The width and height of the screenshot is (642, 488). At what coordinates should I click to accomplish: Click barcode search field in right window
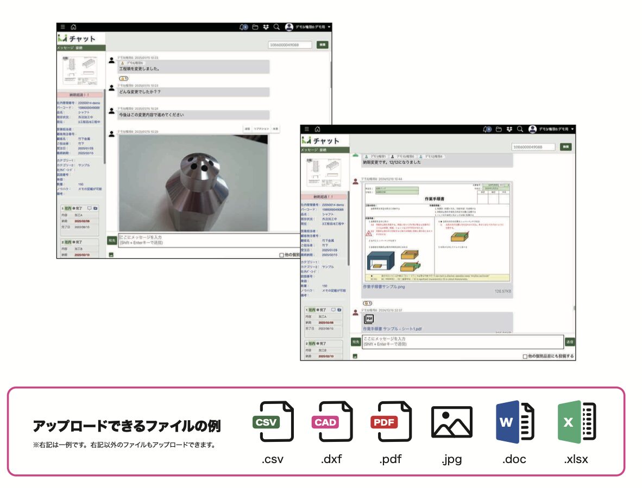[533, 147]
